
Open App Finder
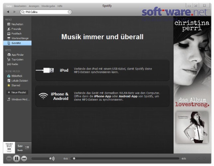point(17,55)
